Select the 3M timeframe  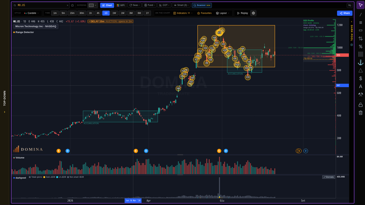tap(131, 13)
